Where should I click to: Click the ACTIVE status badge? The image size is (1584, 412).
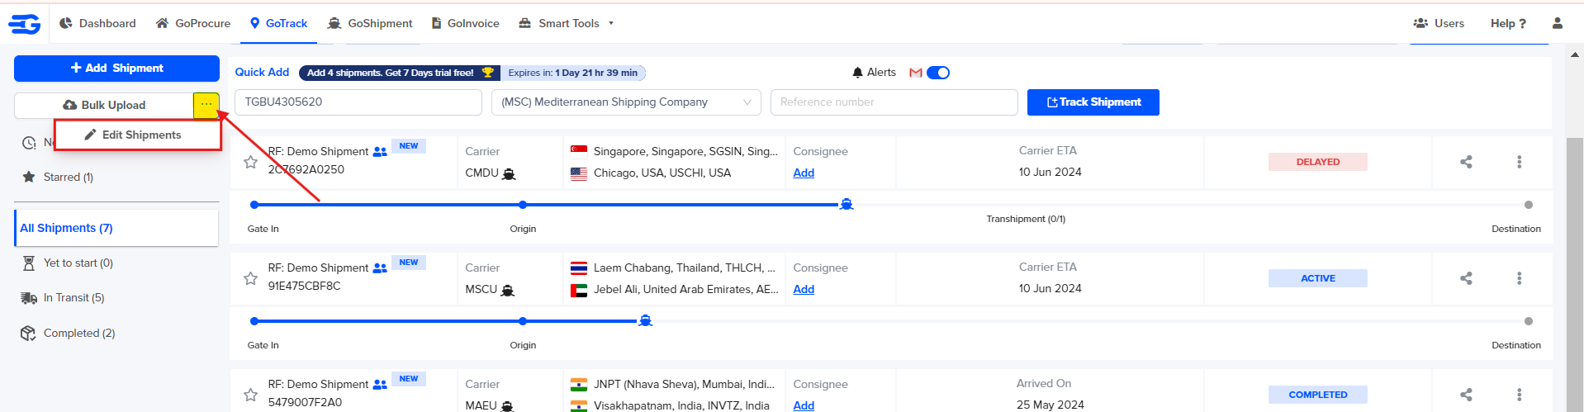pos(1318,278)
